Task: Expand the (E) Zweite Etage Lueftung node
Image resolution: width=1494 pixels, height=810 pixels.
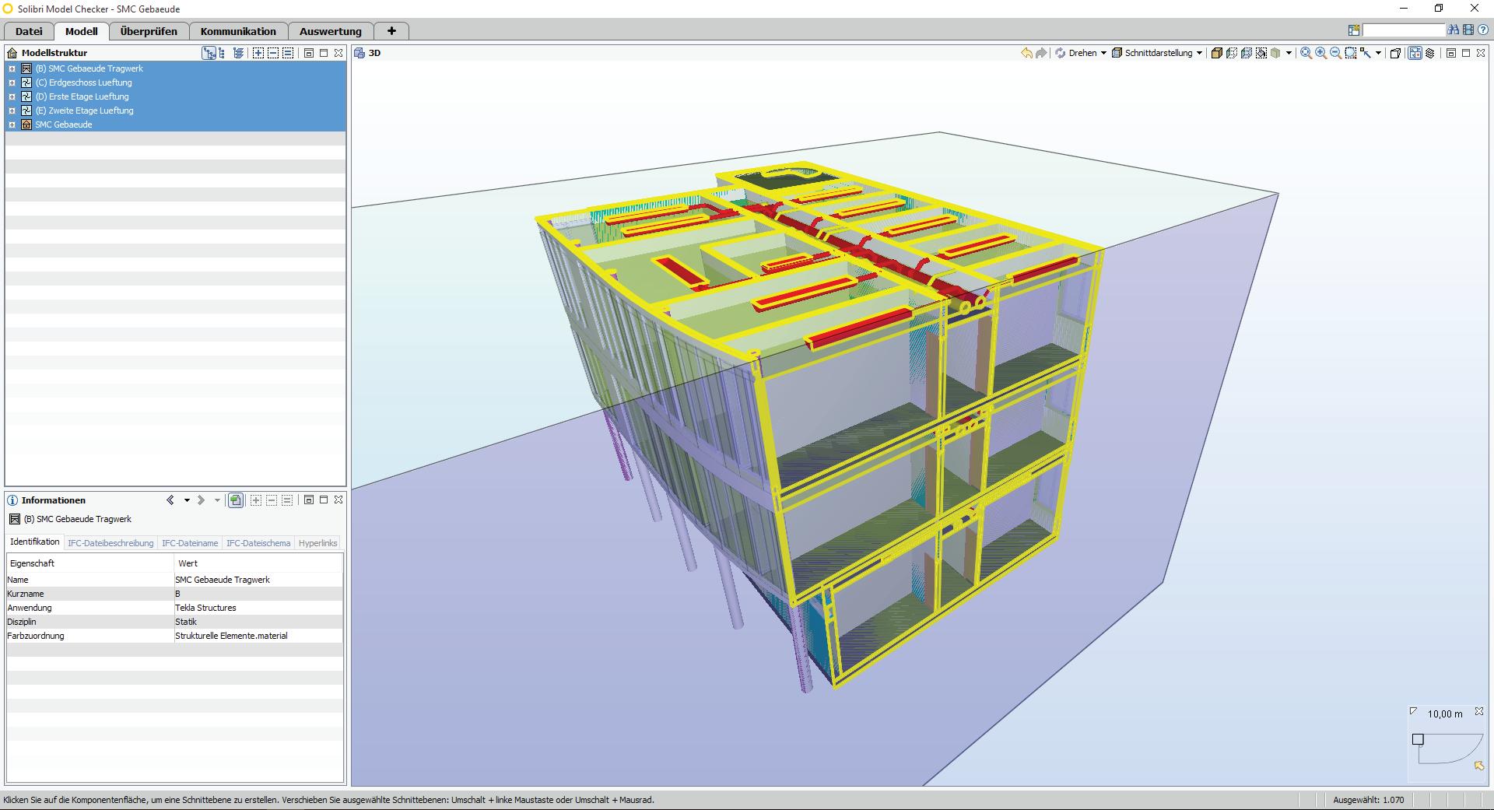Action: (12, 110)
